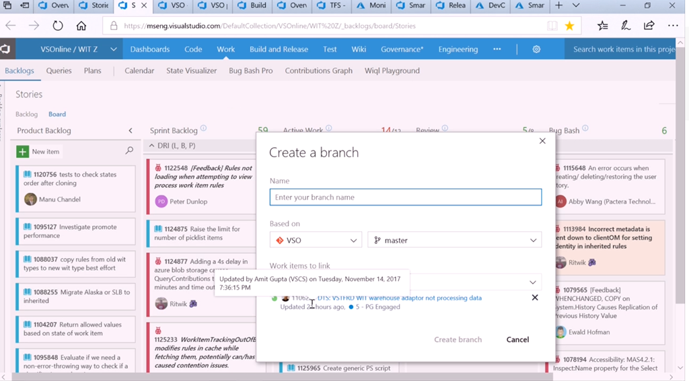Screen dimensions: 689x381
Task: Collapse the Product Backlog column
Action: [131, 131]
